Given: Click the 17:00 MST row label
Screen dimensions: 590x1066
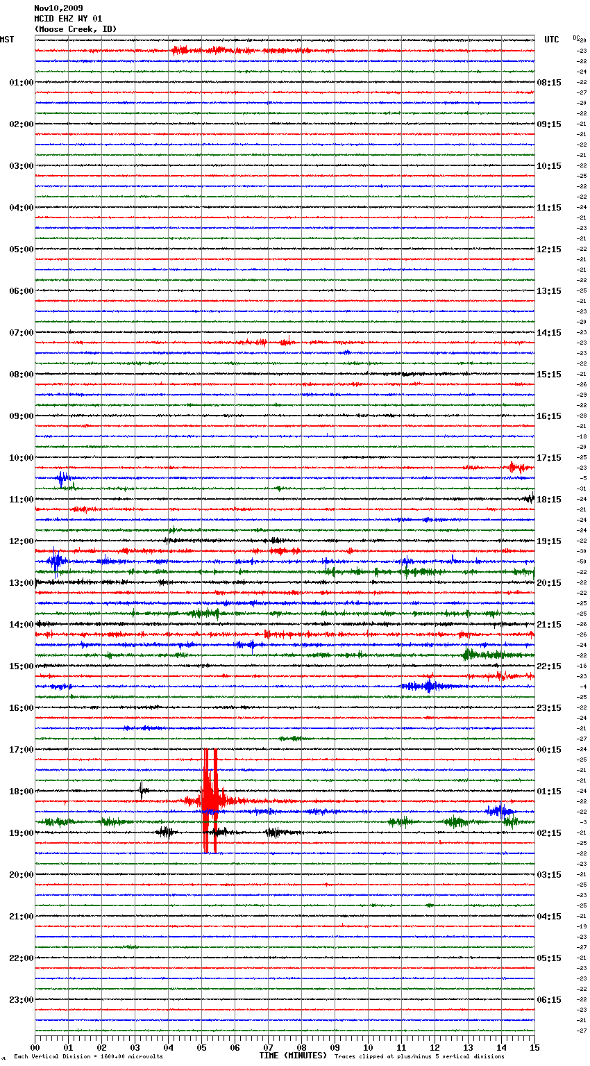Looking at the screenshot, I should pos(21,750).
